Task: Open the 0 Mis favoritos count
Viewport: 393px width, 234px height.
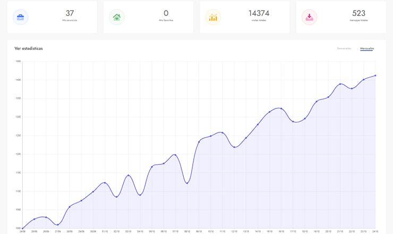Action: coord(166,13)
